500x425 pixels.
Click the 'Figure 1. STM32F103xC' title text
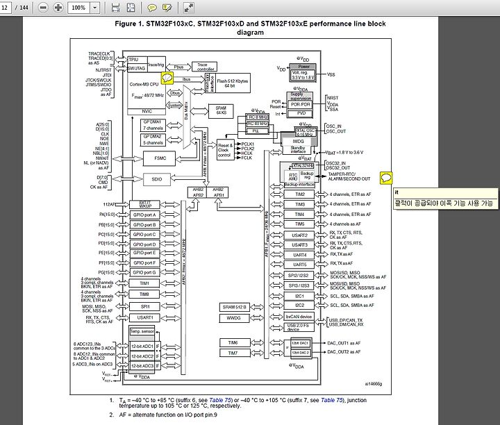[x=250, y=28]
